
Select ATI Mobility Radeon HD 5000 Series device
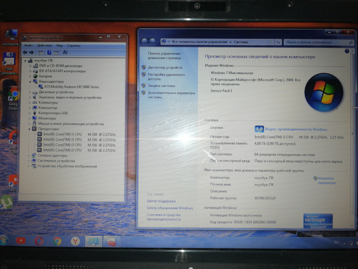click(72, 87)
